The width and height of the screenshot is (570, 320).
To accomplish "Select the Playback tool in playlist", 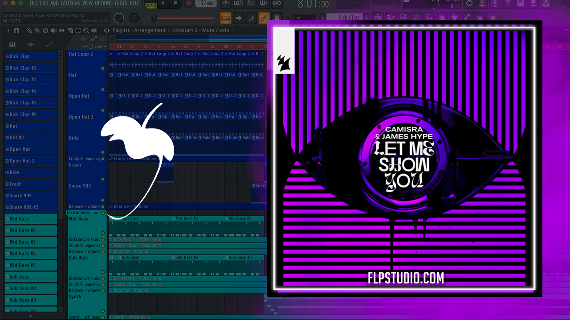I will click(94, 31).
